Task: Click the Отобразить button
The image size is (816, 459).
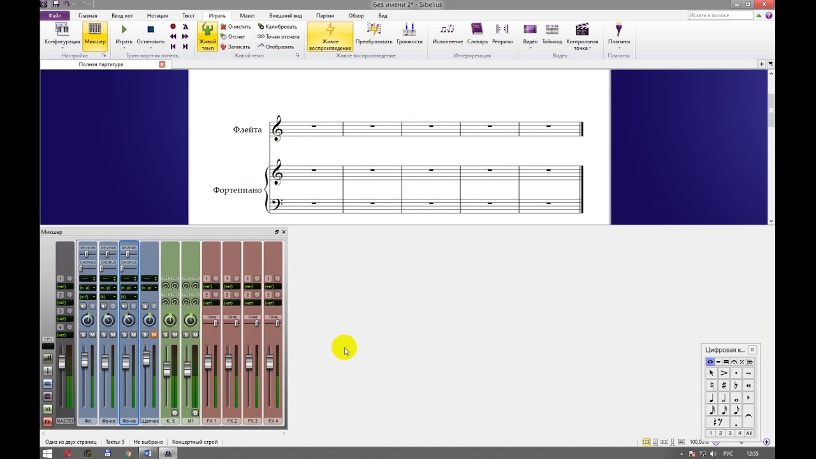Action: (275, 47)
